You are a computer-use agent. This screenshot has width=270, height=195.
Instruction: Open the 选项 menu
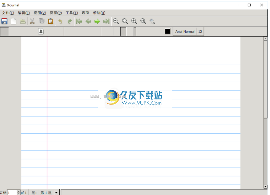point(85,13)
